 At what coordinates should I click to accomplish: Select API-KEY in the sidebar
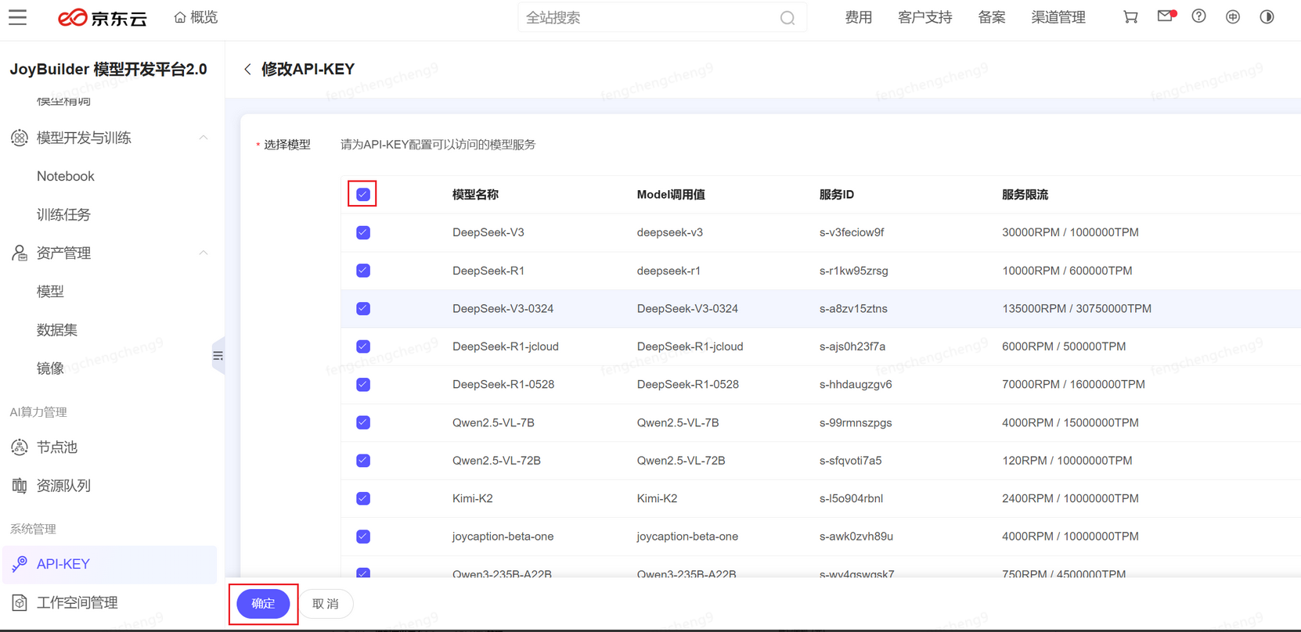pyautogui.click(x=110, y=564)
